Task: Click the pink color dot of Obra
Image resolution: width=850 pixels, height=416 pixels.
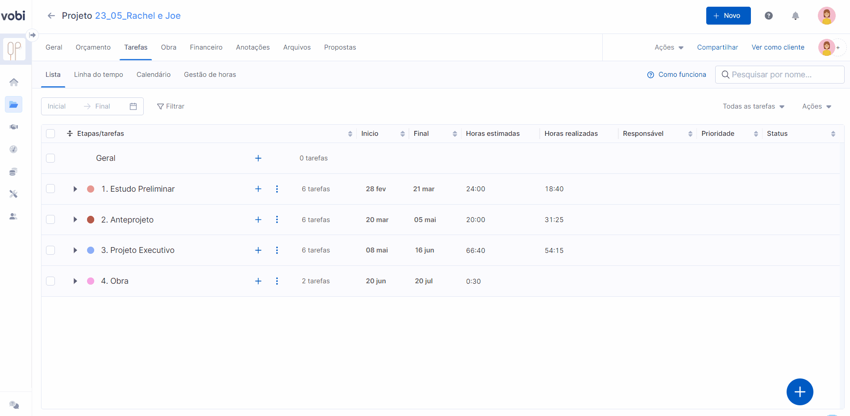Action: point(91,281)
